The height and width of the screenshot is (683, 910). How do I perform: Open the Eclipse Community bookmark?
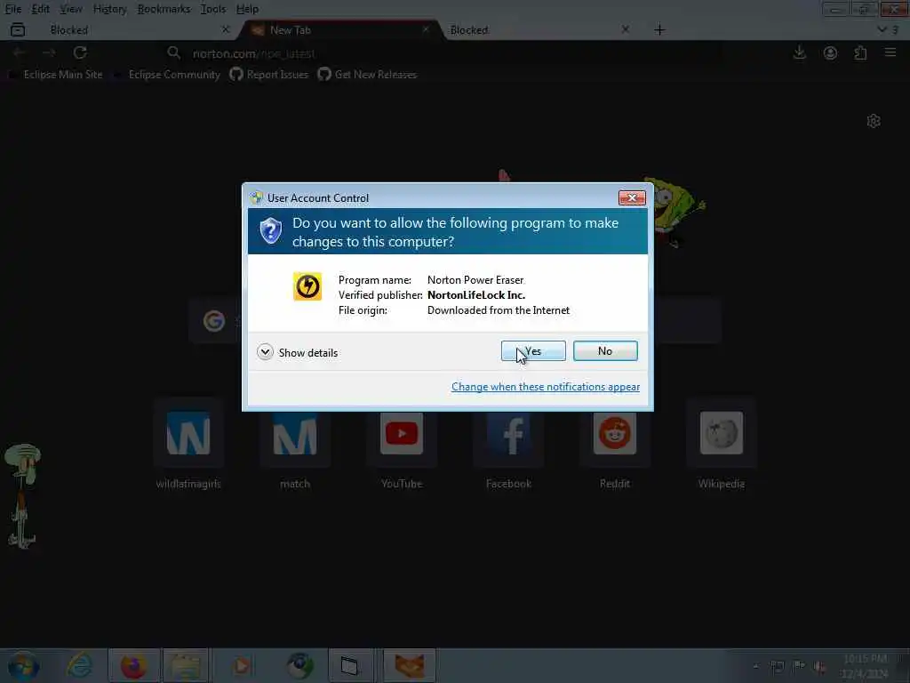click(x=168, y=75)
